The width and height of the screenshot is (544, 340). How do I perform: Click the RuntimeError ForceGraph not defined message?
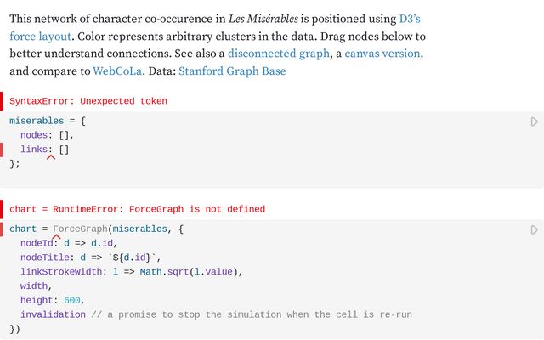coord(137,208)
